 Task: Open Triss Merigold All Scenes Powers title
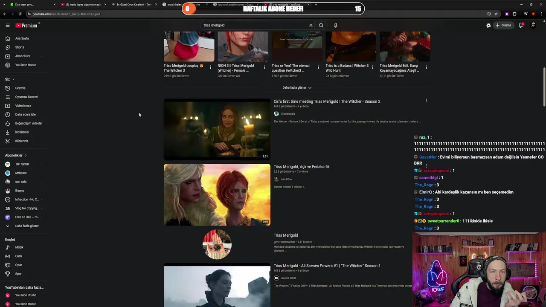click(327, 266)
